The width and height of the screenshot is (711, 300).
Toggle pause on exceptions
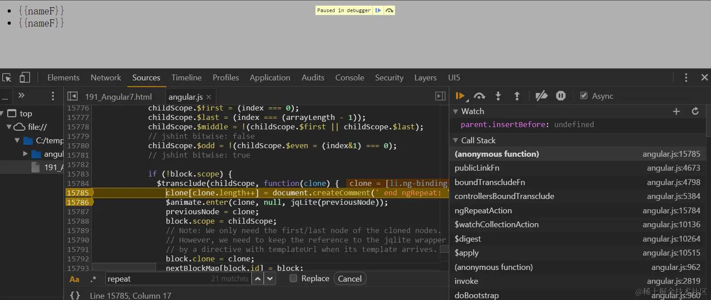point(560,96)
